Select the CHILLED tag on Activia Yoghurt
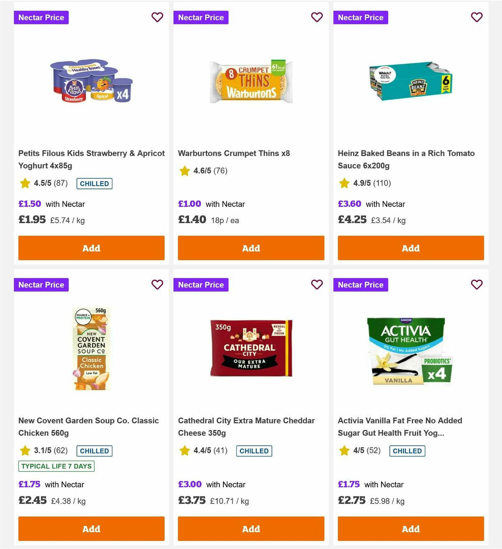The image size is (502, 549). (x=407, y=451)
